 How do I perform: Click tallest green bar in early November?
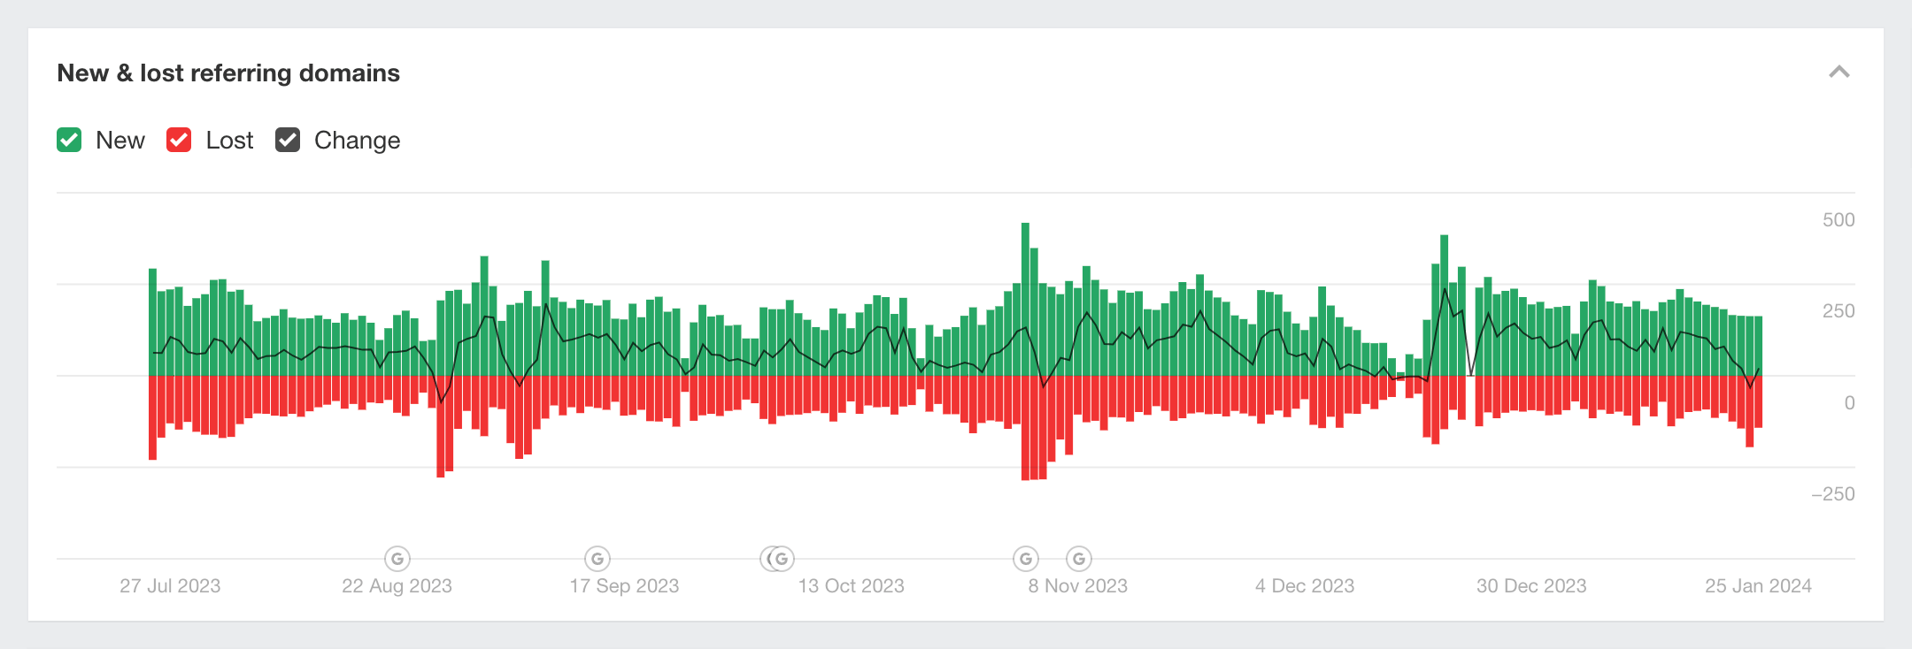coord(1025,299)
